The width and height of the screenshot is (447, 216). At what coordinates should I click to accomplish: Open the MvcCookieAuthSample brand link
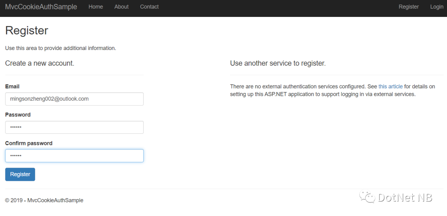click(x=41, y=7)
